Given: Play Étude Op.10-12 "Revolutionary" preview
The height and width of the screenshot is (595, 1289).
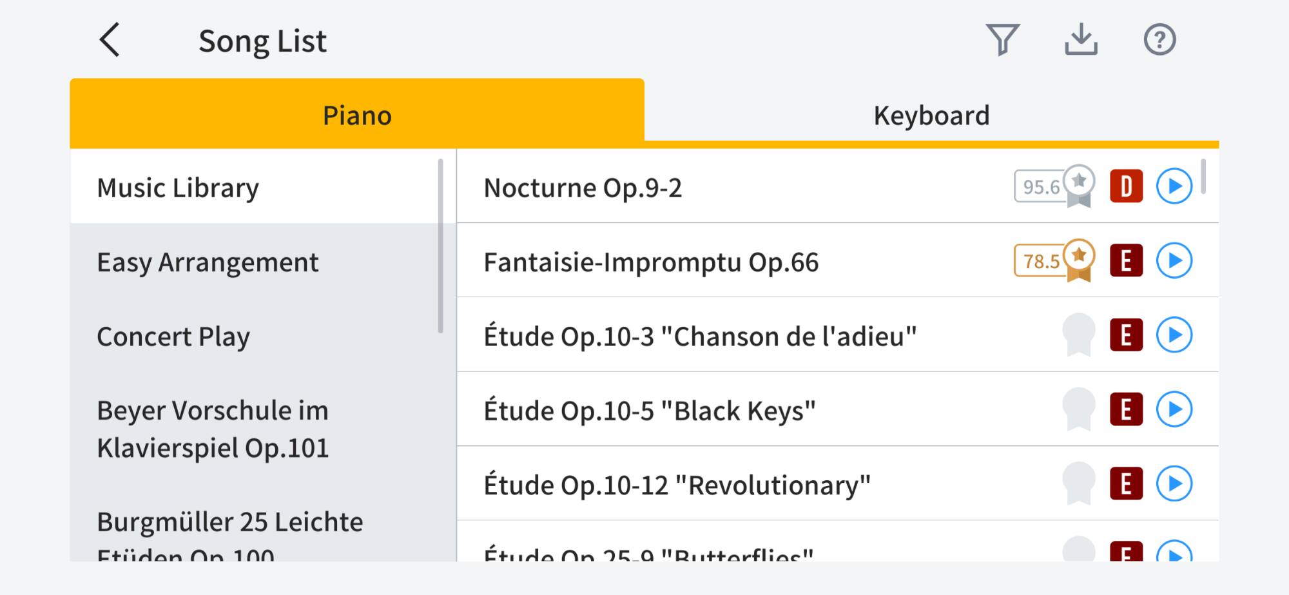Looking at the screenshot, I should 1174,483.
